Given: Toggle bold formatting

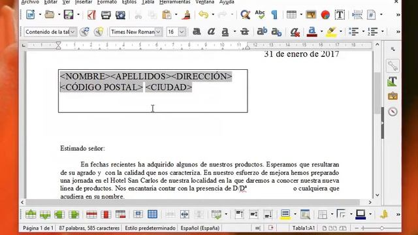Looking at the screenshot, I should pos(197,32).
